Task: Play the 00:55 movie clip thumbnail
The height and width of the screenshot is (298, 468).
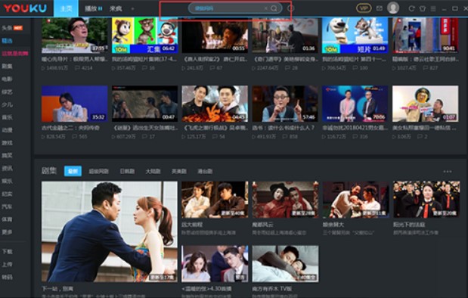Action: (x=215, y=36)
